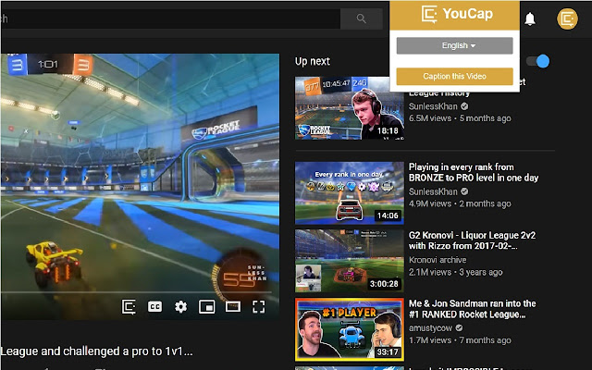The image size is (592, 370).
Task: Click the YouCap caption icon in player controls
Action: (x=129, y=306)
